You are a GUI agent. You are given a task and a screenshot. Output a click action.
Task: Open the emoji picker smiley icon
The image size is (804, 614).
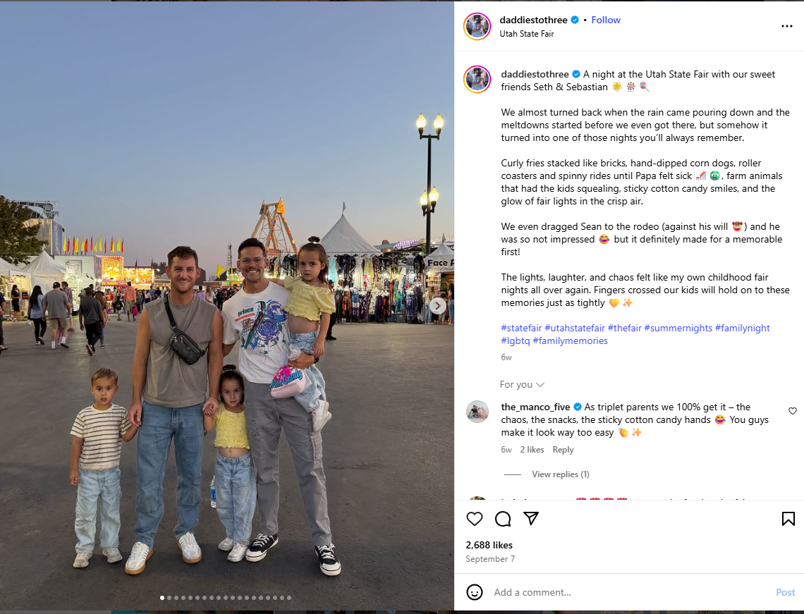point(475,592)
